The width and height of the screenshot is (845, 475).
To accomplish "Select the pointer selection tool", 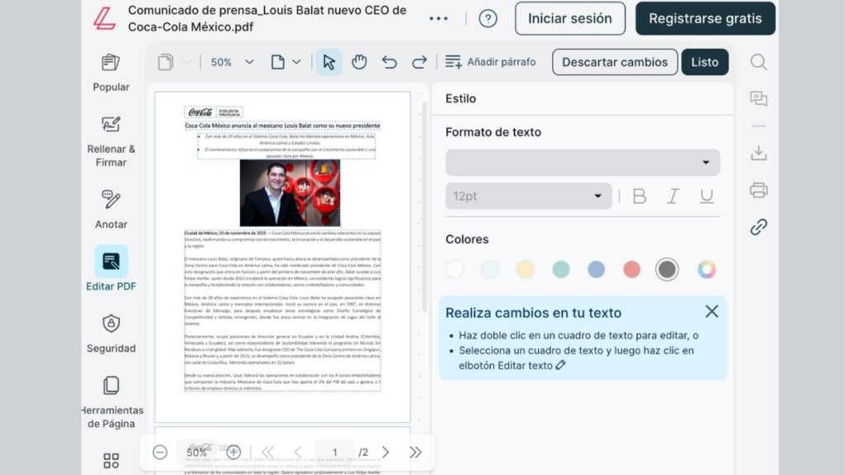I will coord(328,61).
